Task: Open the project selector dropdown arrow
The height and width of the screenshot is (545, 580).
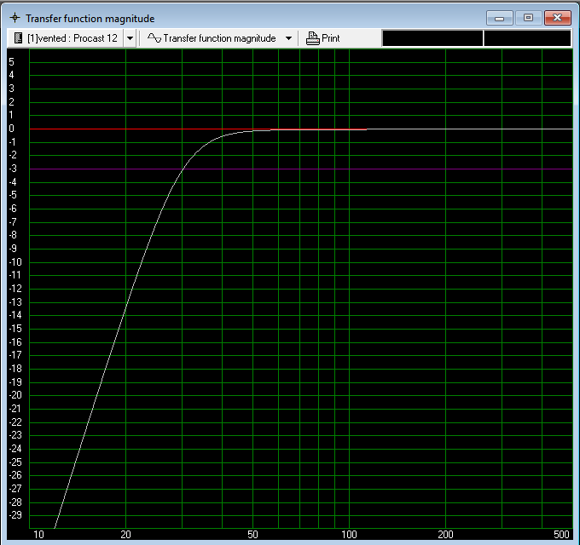Action: tap(130, 38)
